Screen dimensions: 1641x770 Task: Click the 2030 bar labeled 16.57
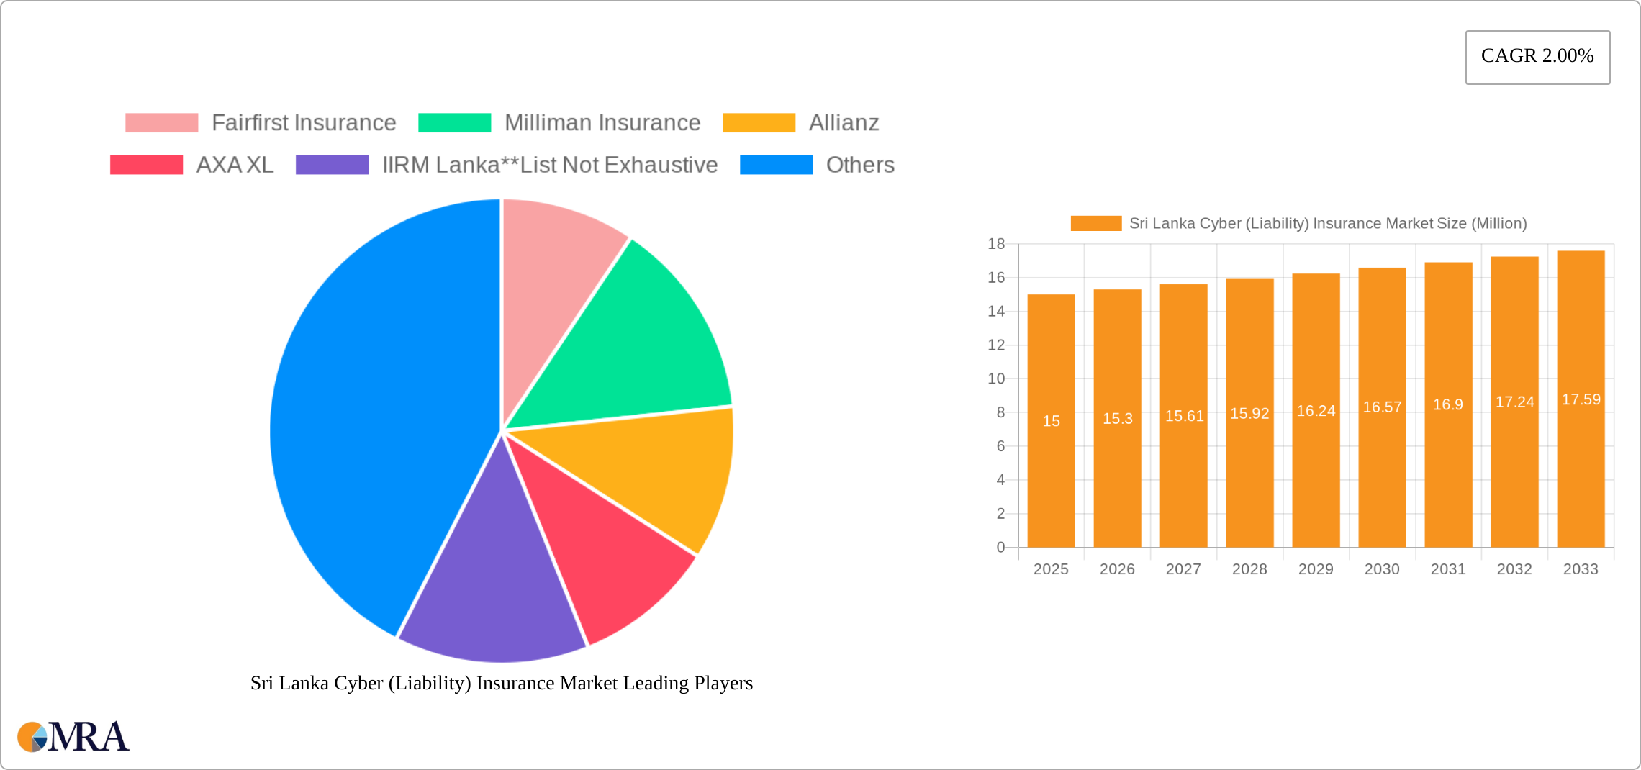click(x=1382, y=407)
